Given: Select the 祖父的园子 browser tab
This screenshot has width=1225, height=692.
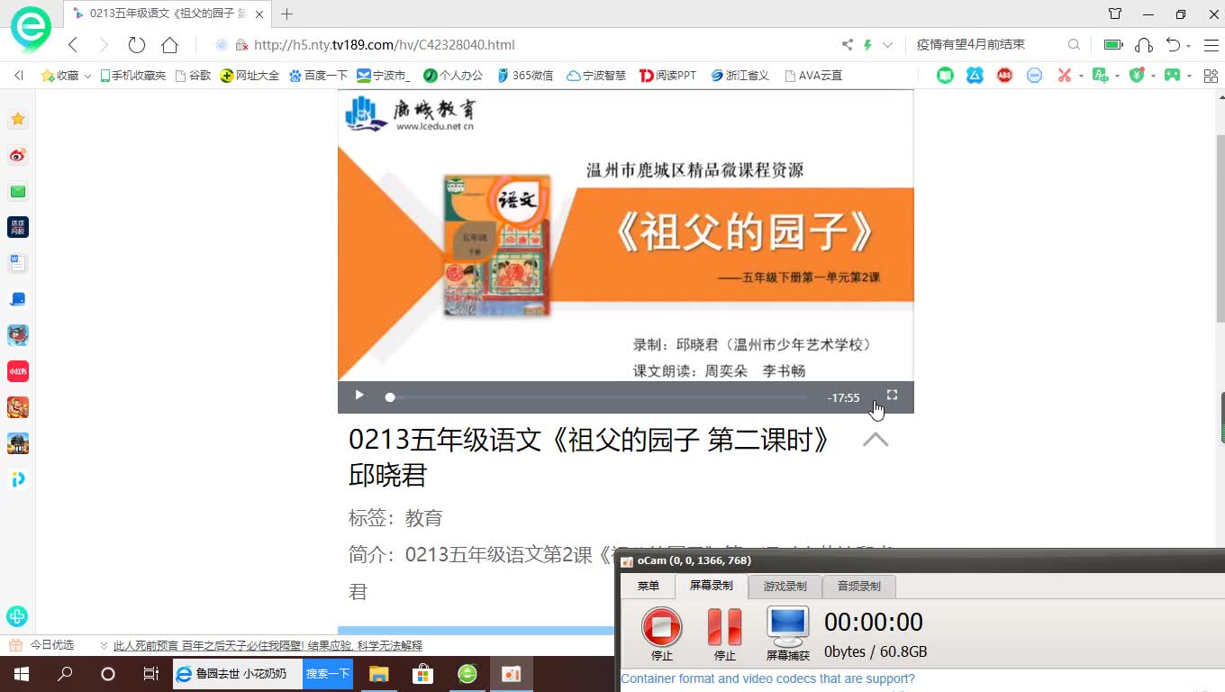Looking at the screenshot, I should point(169,14).
